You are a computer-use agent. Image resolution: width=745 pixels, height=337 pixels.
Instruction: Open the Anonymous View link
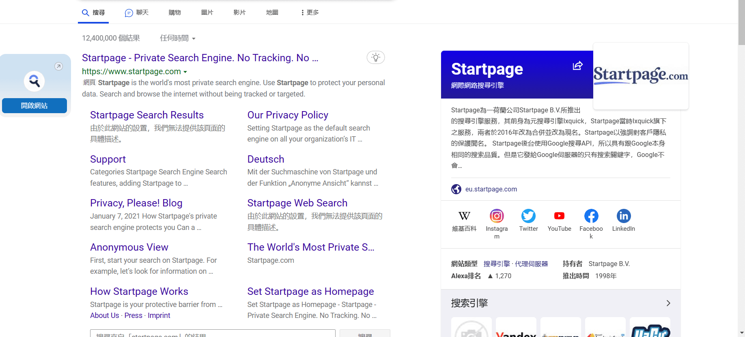click(x=129, y=247)
